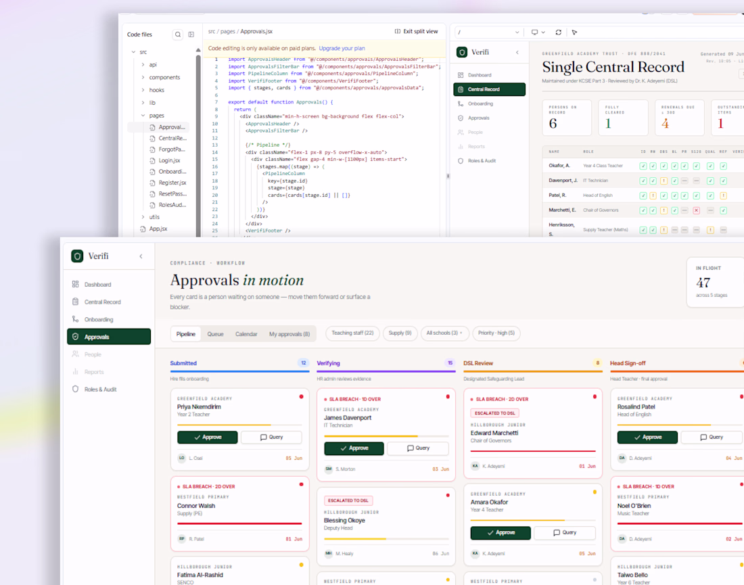Switch to the Calendar tab
The height and width of the screenshot is (585, 744).
(246, 334)
